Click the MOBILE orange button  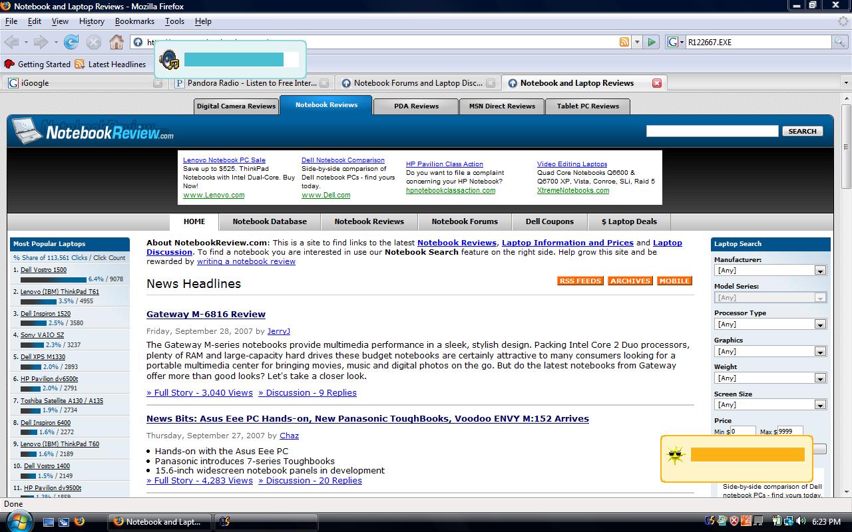point(674,281)
